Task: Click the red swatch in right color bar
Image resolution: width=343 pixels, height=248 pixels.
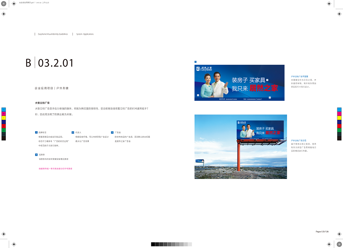Action: pyautogui.click(x=339, y=126)
